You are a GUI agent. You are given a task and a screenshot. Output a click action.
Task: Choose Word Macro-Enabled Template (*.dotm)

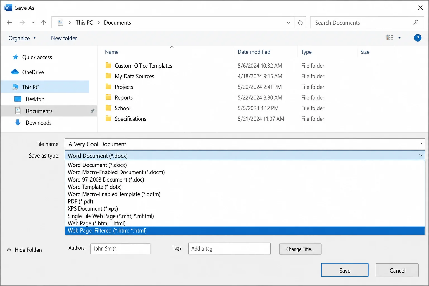pyautogui.click(x=245, y=194)
